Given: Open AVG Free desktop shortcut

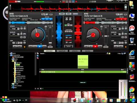Looking at the screenshot, I should click(132, 66).
